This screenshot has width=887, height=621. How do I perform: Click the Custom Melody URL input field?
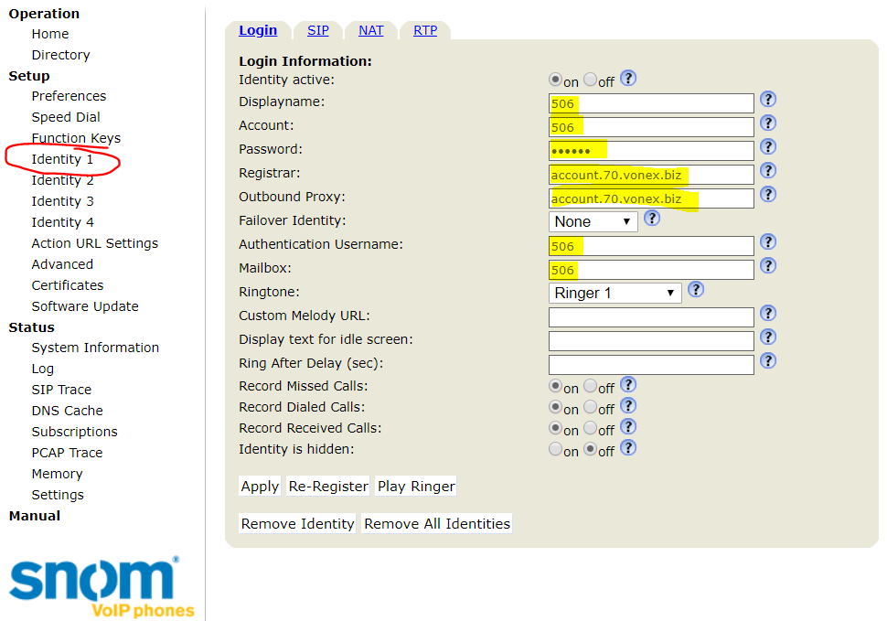click(651, 317)
